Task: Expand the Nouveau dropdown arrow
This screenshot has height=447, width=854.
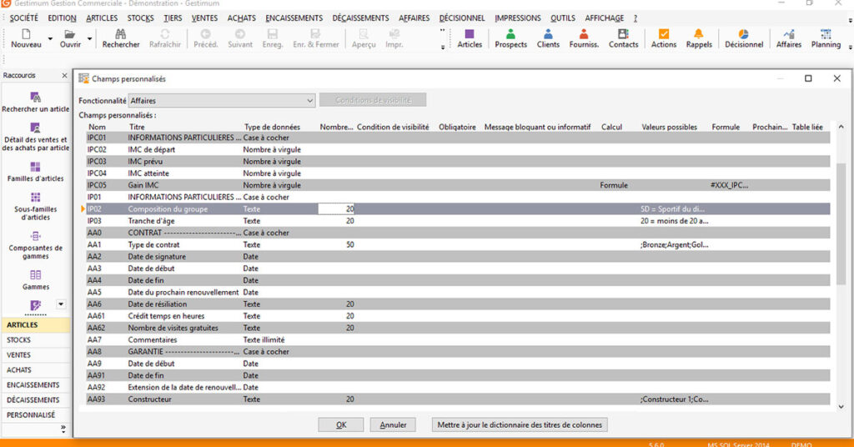Action: [50, 38]
